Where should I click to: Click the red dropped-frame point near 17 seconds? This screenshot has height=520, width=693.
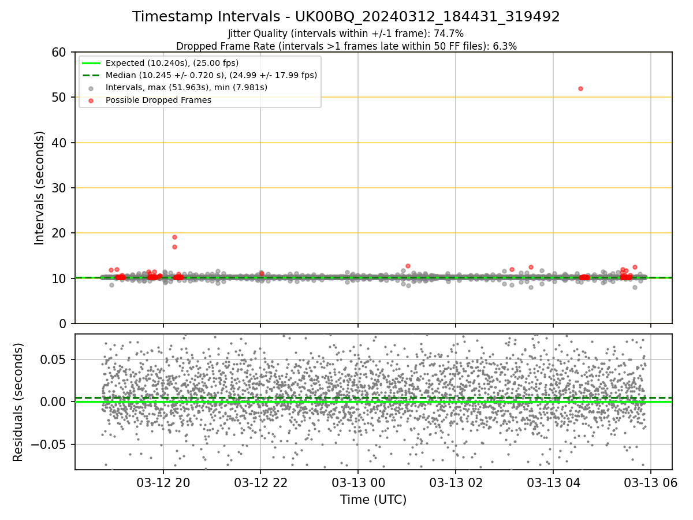(x=174, y=247)
